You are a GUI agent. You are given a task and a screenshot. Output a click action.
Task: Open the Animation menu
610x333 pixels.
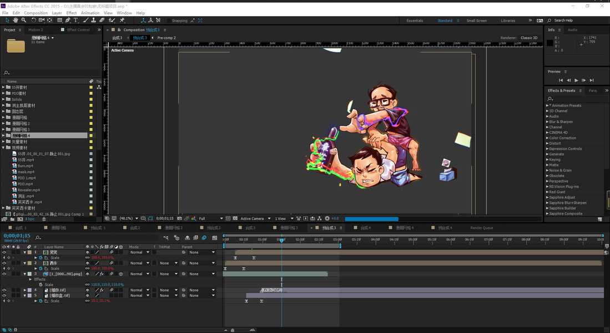point(90,13)
